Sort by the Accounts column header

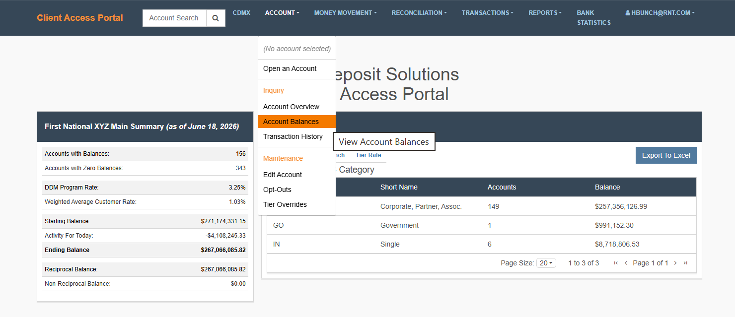click(x=502, y=187)
